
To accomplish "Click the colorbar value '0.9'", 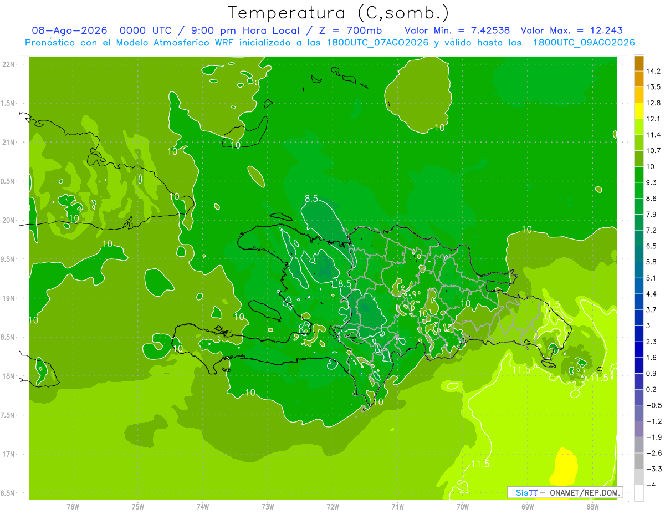I will click(x=652, y=374).
